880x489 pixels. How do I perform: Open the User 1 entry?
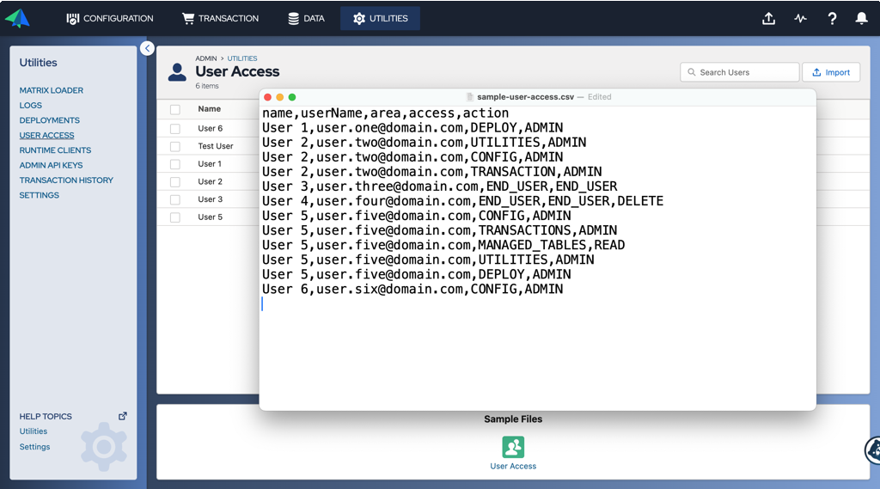[210, 164]
